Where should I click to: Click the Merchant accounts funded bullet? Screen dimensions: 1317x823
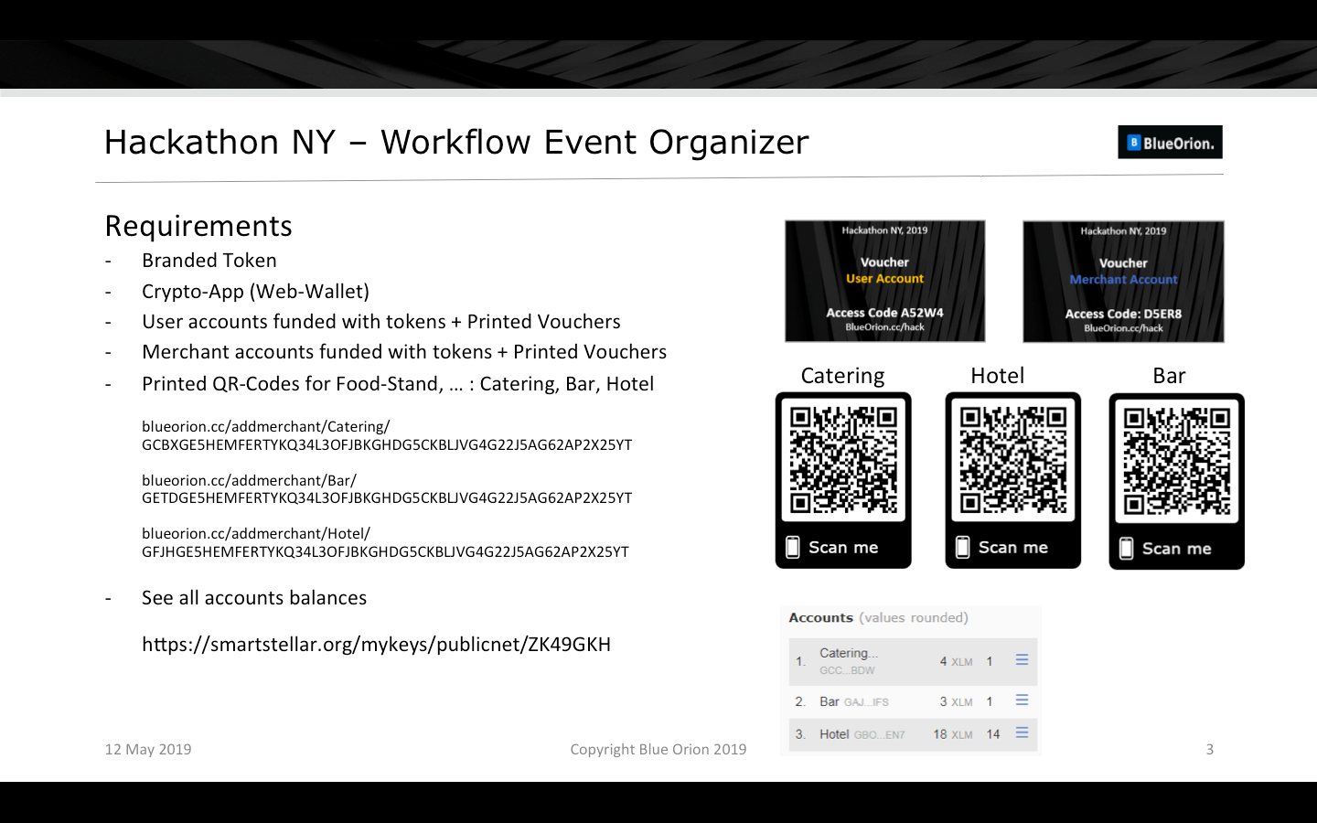(404, 352)
